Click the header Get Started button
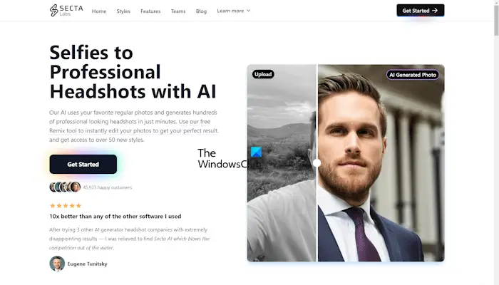Viewport: 499px width, 285px height. coord(421,11)
